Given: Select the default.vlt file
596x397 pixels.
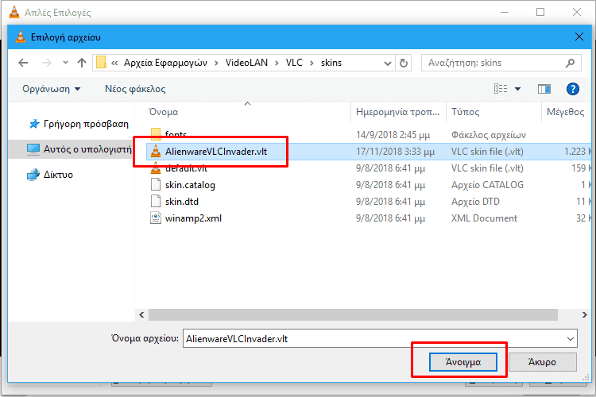Looking at the screenshot, I should [186, 168].
